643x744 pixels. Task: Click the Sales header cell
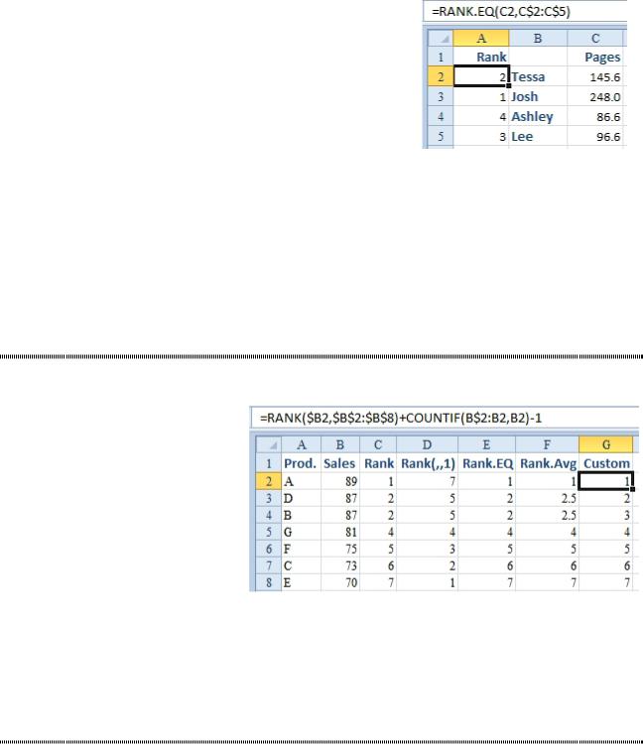point(339,463)
